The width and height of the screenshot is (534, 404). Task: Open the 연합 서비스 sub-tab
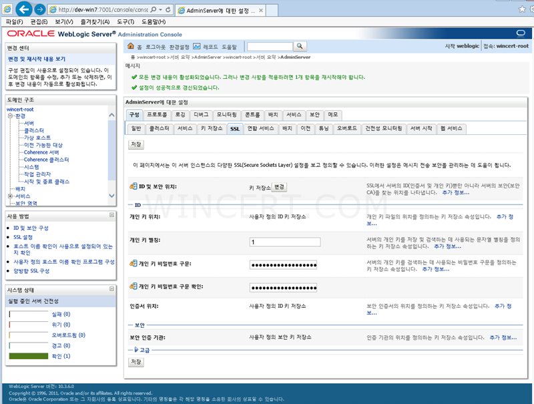pyautogui.click(x=260, y=128)
